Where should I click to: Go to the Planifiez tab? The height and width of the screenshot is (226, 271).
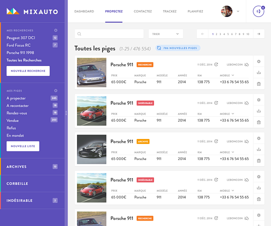195,12
